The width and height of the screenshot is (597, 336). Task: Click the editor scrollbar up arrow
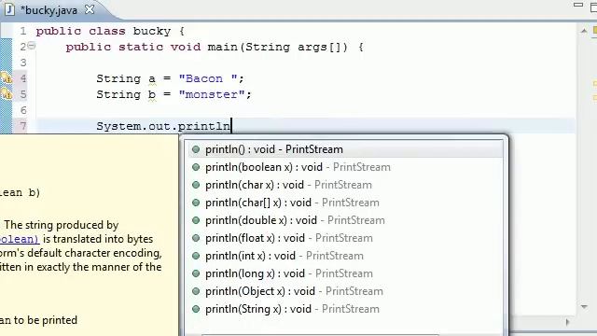(x=584, y=31)
